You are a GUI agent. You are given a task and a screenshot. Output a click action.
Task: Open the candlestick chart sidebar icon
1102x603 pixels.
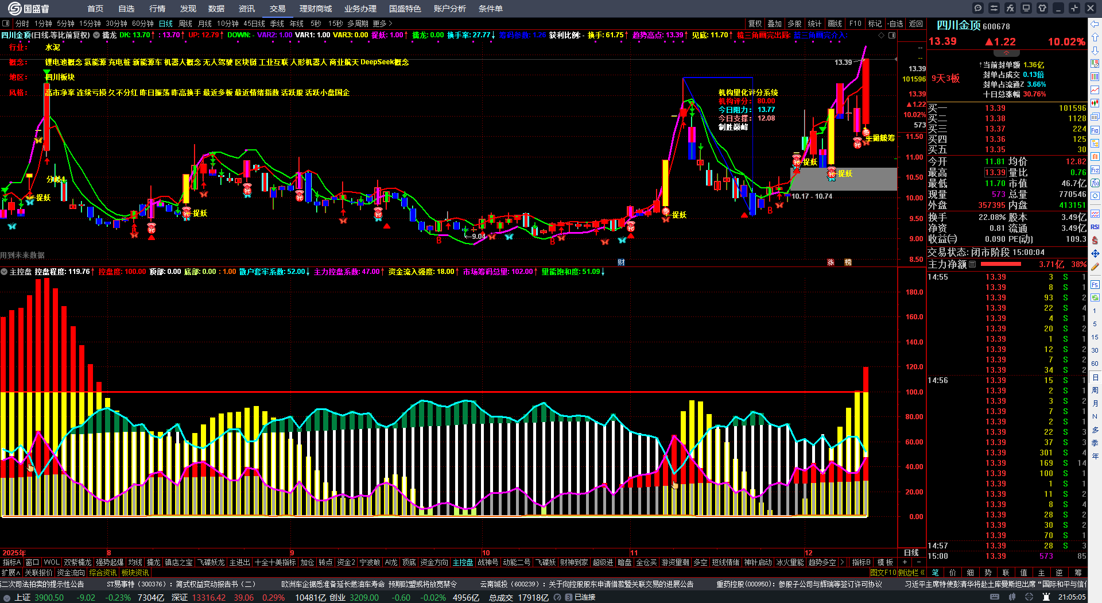1095,103
